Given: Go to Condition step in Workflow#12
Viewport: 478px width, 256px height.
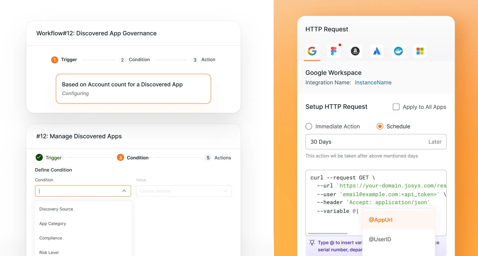Looking at the screenshot, I should 135,60.
